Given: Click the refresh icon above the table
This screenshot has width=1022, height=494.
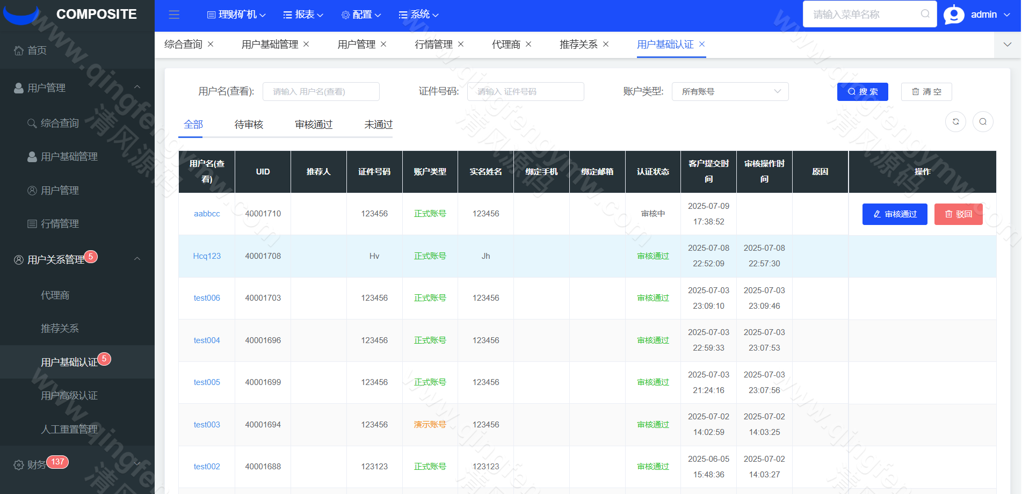Looking at the screenshot, I should pos(955,122).
